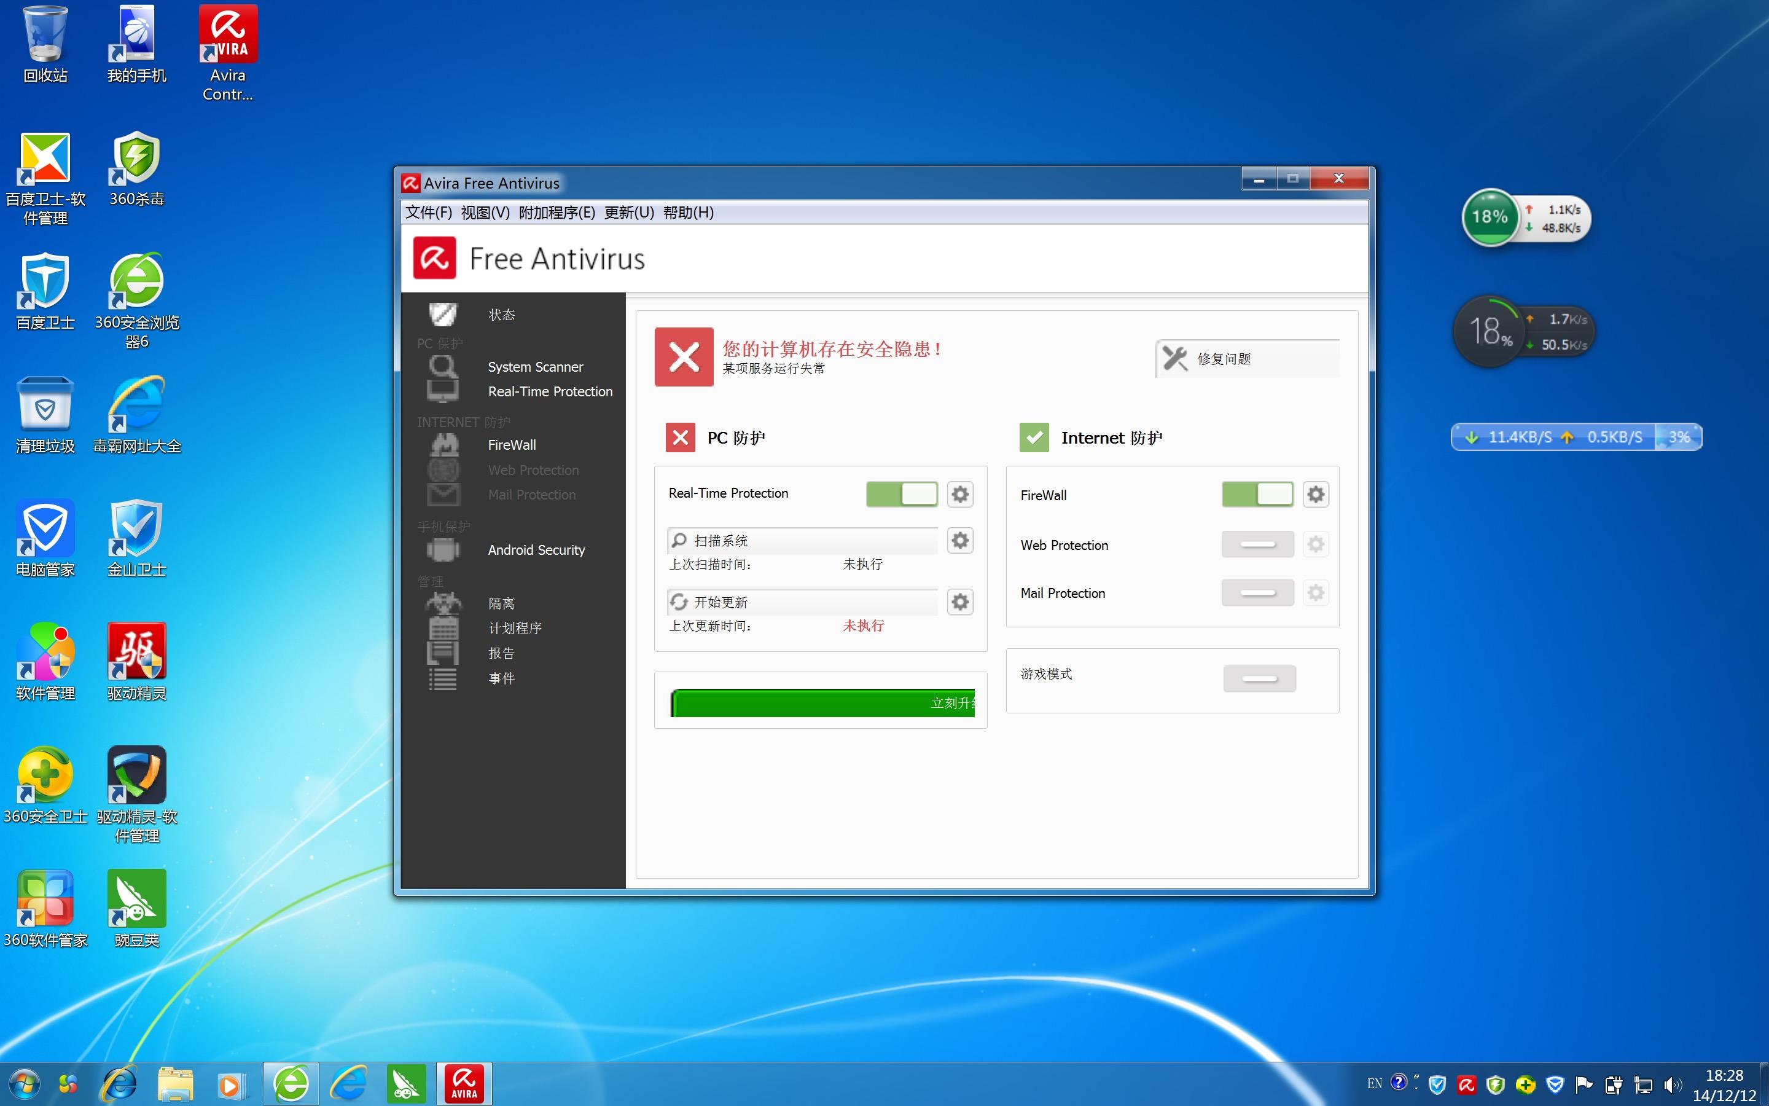Screen dimensions: 1769x1106
Task: Open 文件(F) menu
Action: (428, 212)
